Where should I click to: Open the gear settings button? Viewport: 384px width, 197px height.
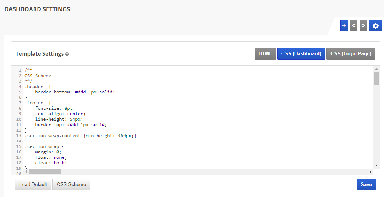click(376, 25)
